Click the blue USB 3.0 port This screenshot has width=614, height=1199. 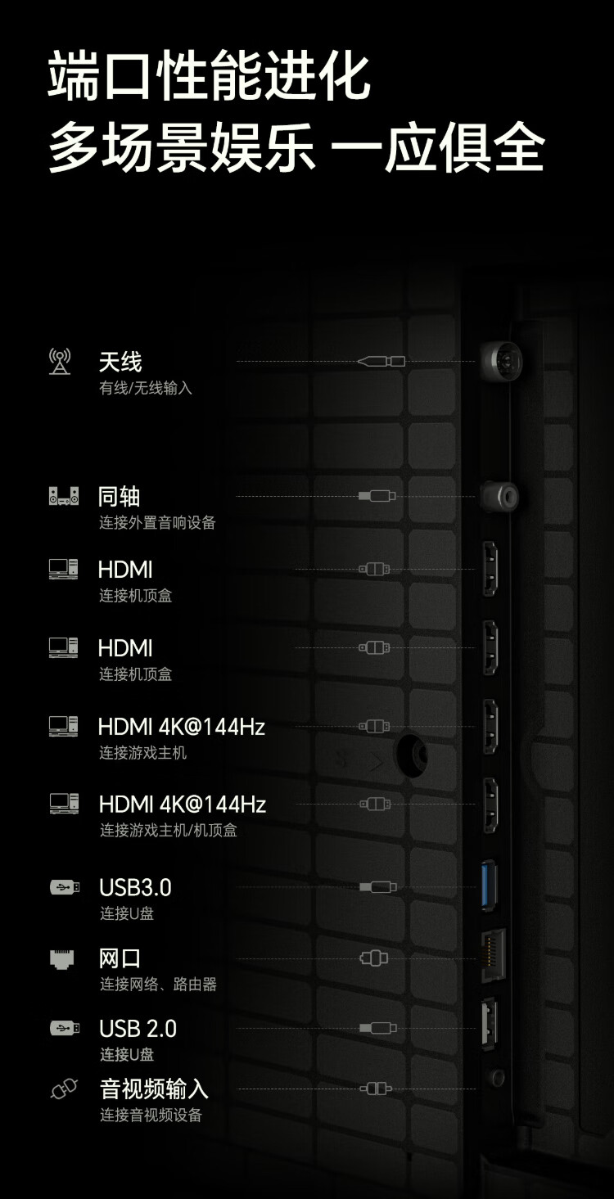pos(490,886)
